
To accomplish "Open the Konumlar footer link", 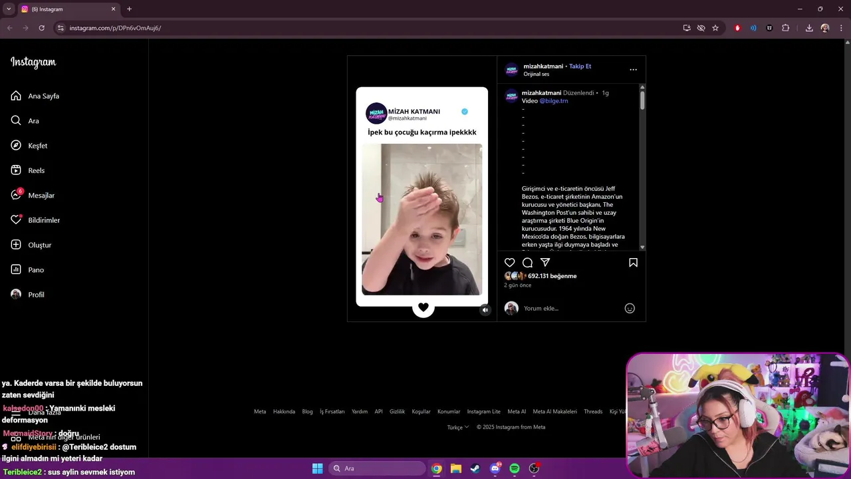I will pos(449,412).
